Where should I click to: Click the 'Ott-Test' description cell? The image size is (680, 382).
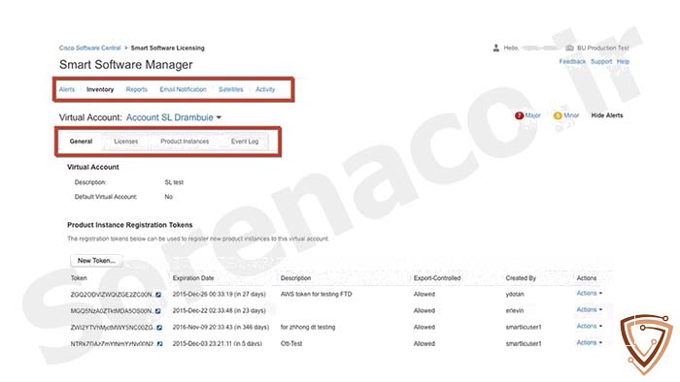[291, 343]
